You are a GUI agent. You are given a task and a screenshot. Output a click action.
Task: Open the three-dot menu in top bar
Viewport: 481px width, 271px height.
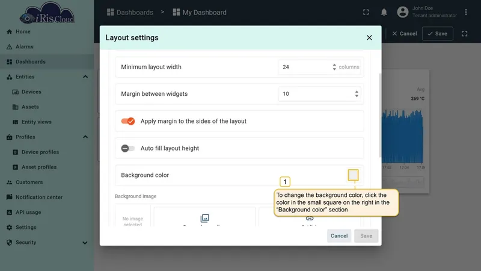coord(465,12)
